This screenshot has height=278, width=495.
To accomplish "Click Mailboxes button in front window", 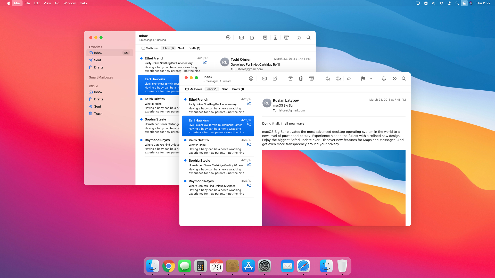I will pyautogui.click(x=194, y=89).
